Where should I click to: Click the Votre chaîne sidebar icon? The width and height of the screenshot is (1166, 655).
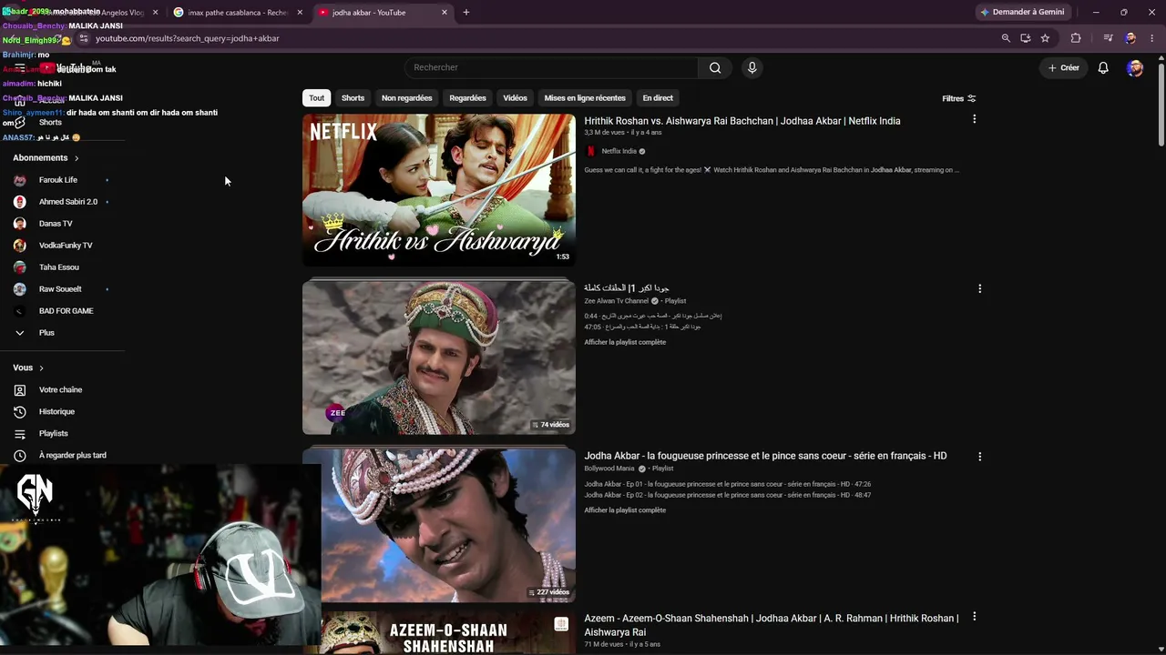point(20,390)
